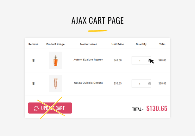
Task: Click the $130.65 cart total amount
Action: [157, 108]
